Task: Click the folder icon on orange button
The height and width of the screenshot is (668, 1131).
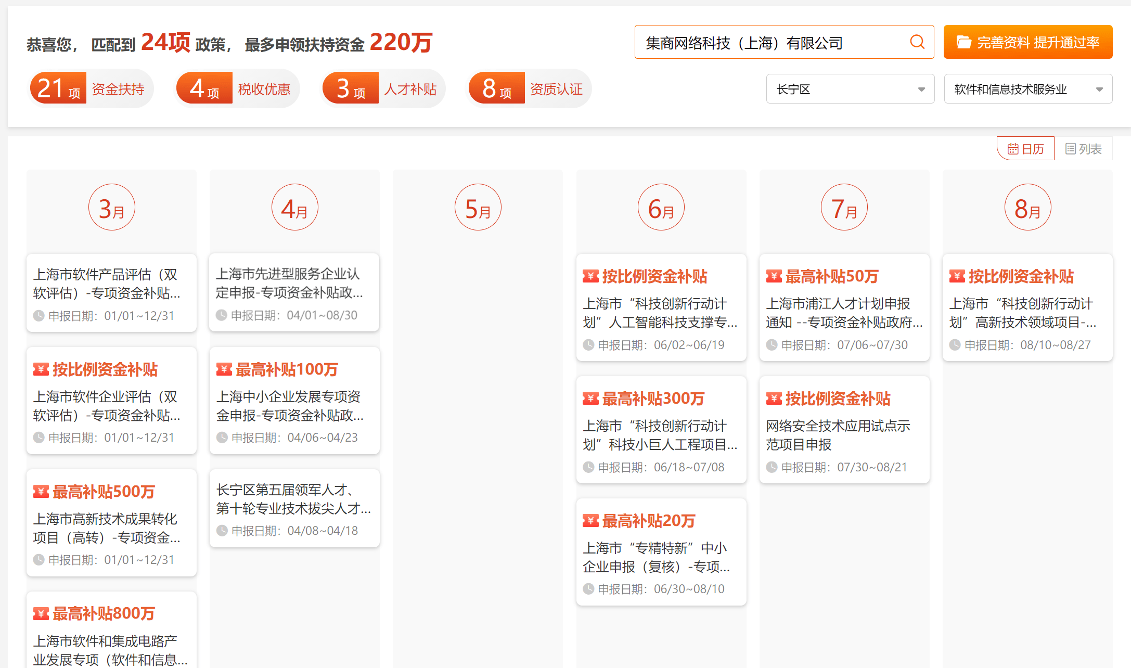Action: pos(963,42)
